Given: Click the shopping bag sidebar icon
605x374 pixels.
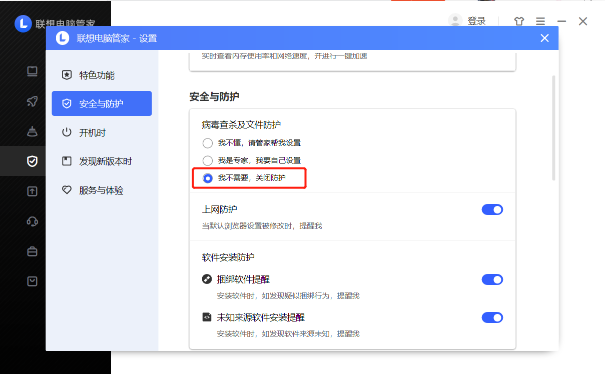Looking at the screenshot, I should pos(33,281).
